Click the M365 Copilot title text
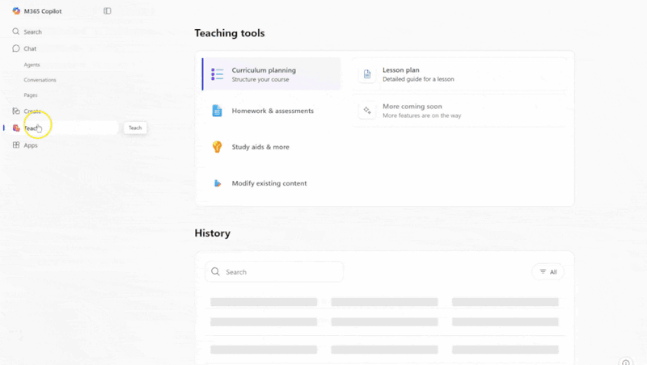 [x=43, y=11]
